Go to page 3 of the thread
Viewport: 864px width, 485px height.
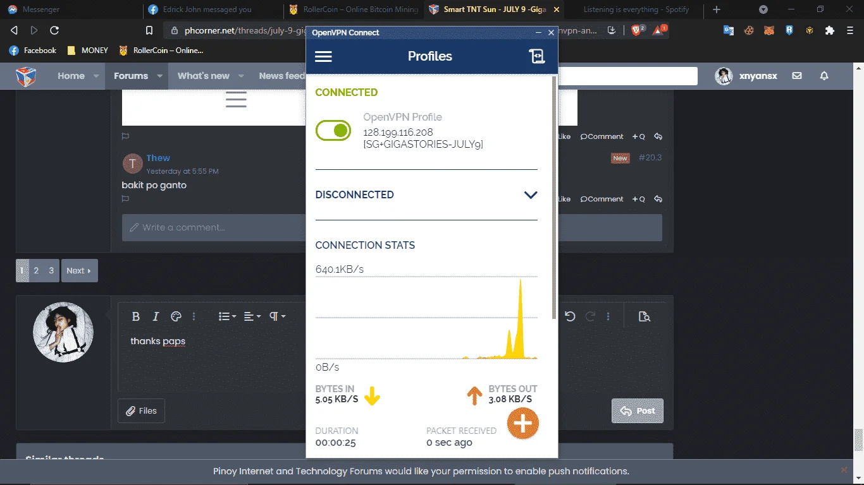51,270
